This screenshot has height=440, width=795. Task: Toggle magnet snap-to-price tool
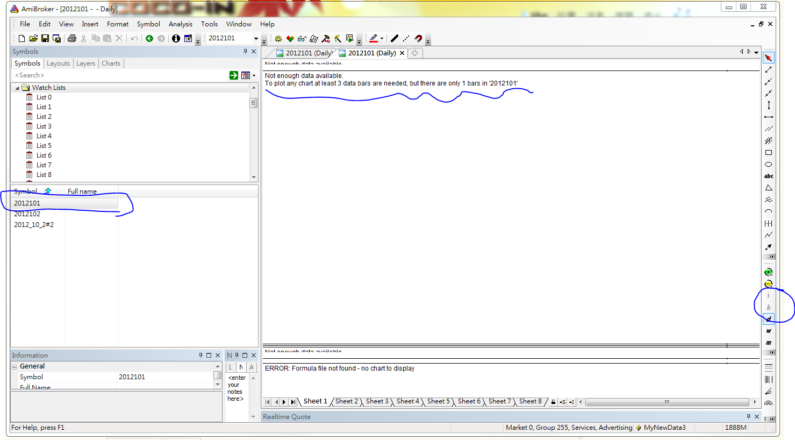[x=418, y=38]
